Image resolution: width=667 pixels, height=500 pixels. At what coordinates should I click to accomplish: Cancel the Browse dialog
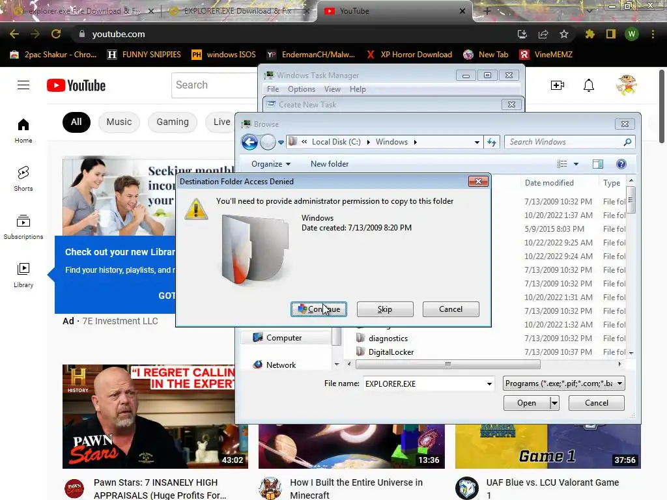(597, 402)
